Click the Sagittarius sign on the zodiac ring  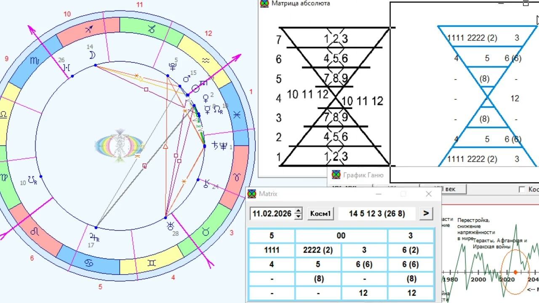pos(88,29)
